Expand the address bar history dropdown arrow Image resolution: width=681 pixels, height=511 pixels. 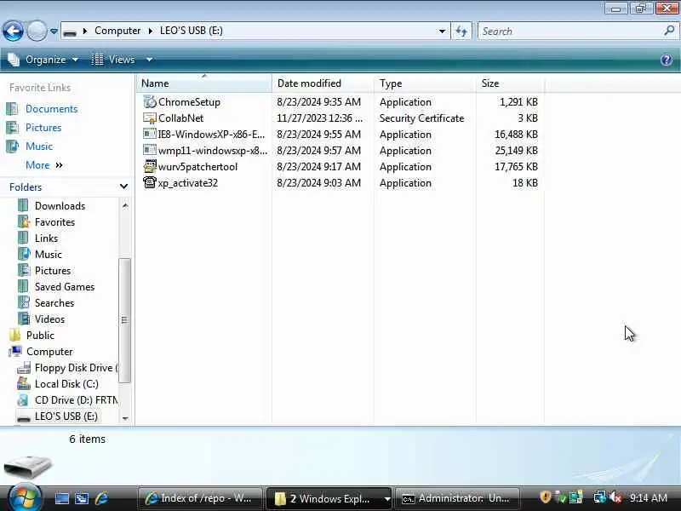[x=442, y=32]
